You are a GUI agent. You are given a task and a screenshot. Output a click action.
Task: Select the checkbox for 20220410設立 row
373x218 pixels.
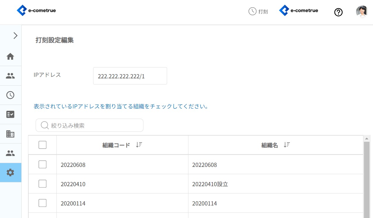point(43,184)
